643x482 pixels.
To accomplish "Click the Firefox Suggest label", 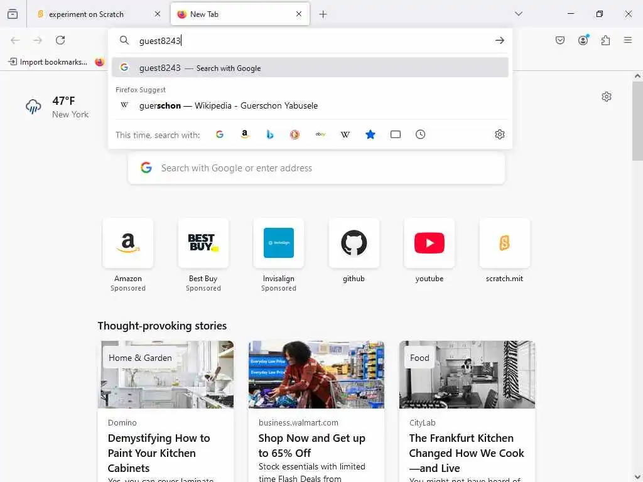I will click(141, 90).
